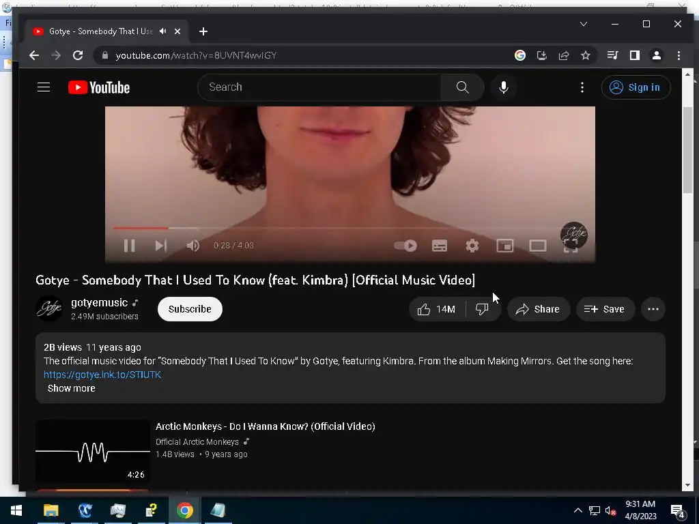This screenshot has height=524, width=699.
Task: Pause the video playback
Action: click(x=129, y=246)
